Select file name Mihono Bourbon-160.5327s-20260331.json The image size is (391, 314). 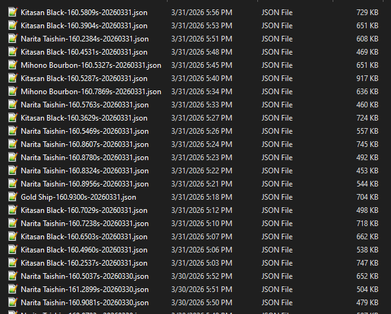(x=91, y=65)
